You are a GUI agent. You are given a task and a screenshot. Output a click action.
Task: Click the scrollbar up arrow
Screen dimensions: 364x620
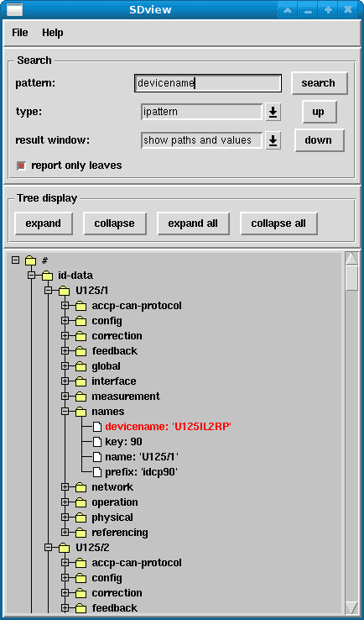click(x=351, y=258)
